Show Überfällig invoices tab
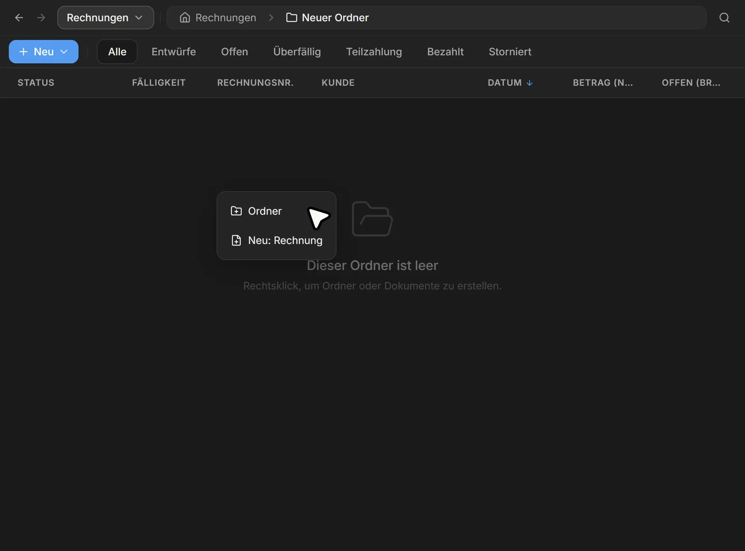745x551 pixels. point(297,52)
